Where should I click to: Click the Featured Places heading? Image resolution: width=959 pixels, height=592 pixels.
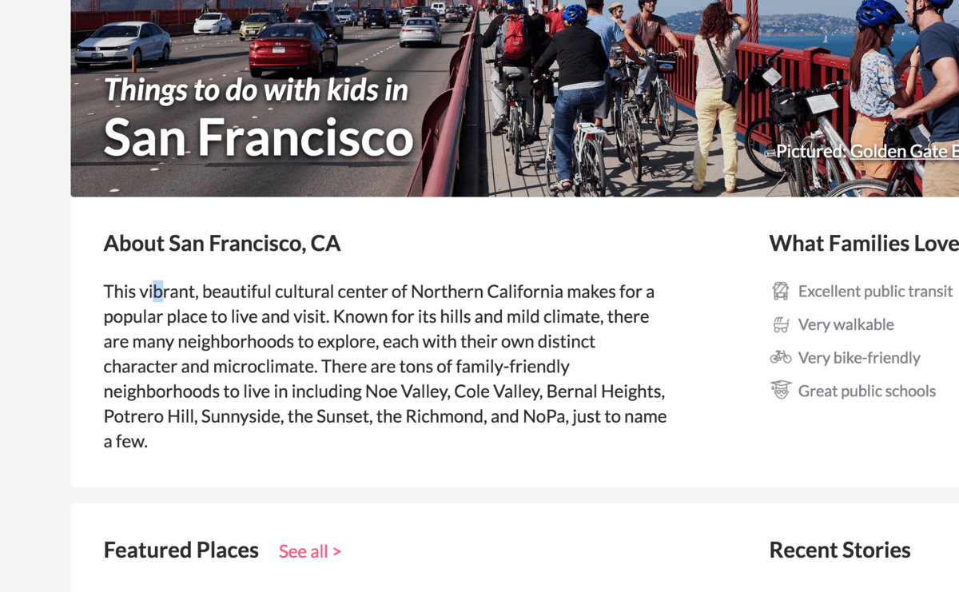[181, 550]
